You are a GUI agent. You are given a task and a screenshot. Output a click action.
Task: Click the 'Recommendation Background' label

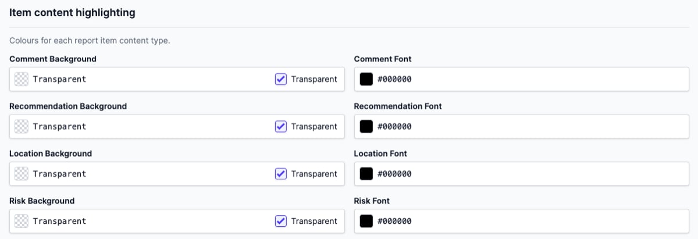pyautogui.click(x=68, y=106)
